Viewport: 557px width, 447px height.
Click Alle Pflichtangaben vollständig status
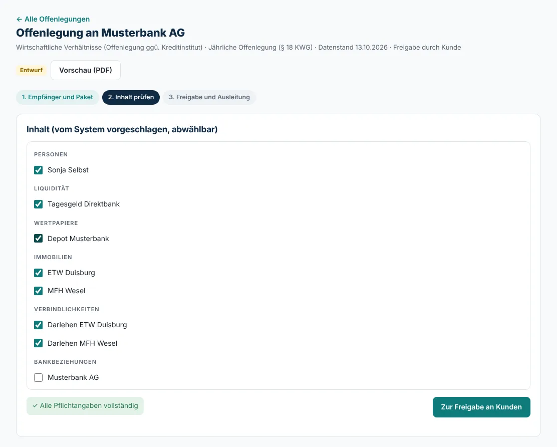tap(85, 406)
